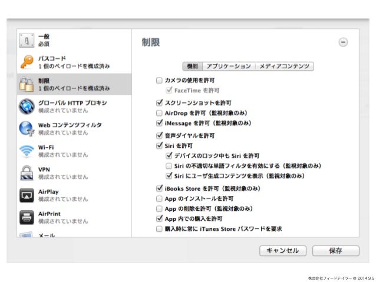
Task: Remove payload with the minus button
Action: point(343,42)
